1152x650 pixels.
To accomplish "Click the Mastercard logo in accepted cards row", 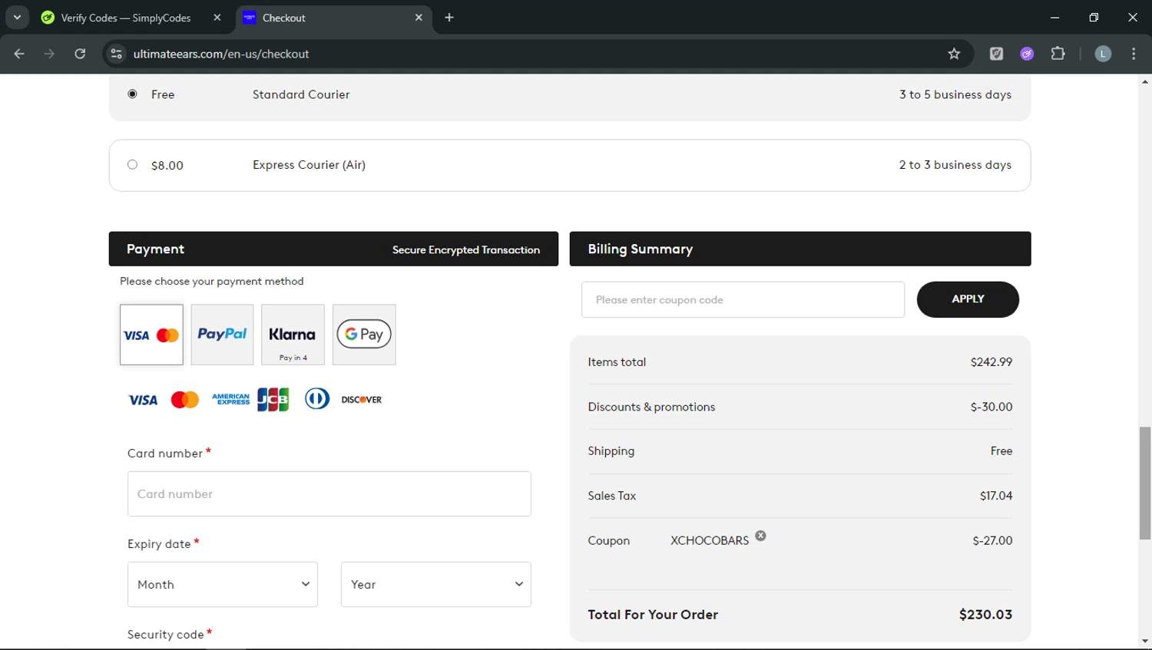I will point(185,400).
